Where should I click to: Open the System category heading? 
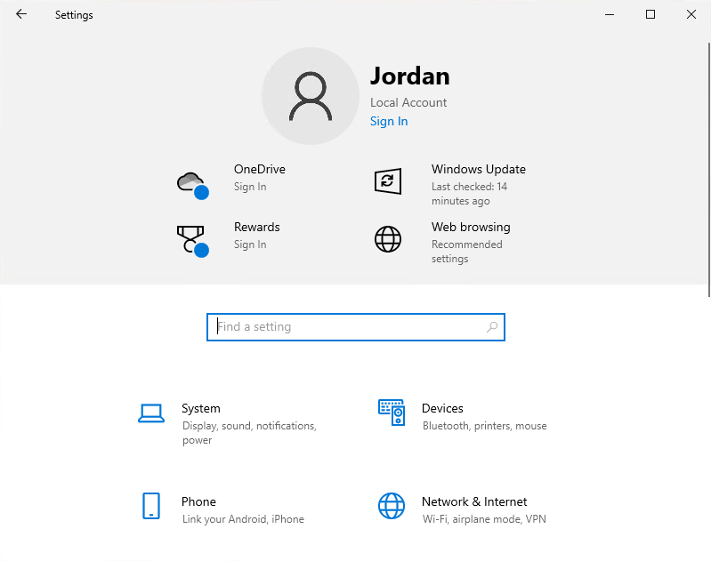201,409
